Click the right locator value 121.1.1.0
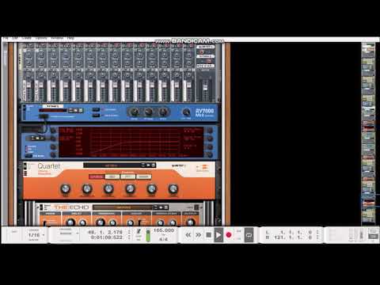 click(292, 237)
